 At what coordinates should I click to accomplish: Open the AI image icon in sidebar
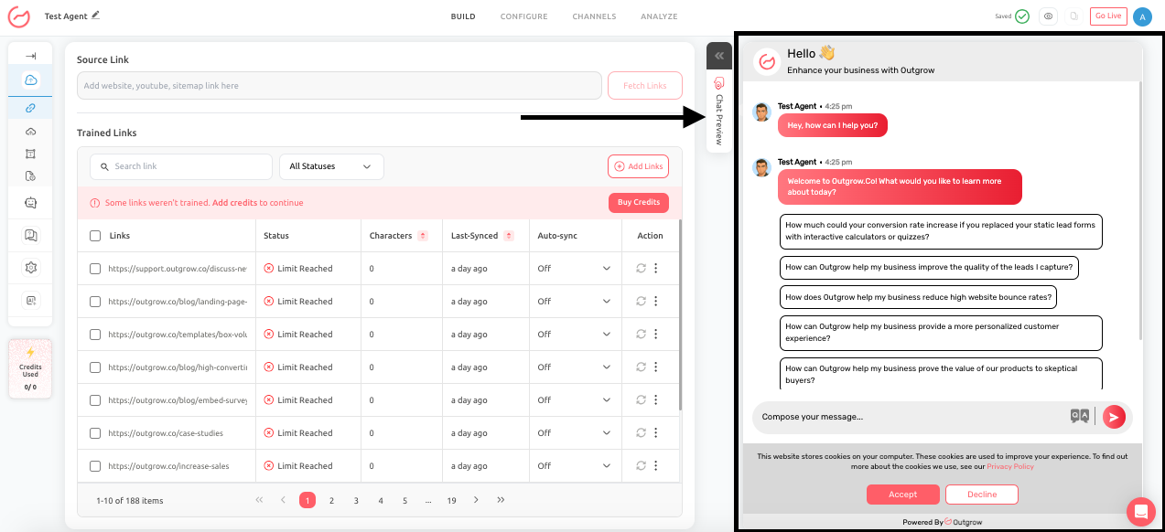30,300
